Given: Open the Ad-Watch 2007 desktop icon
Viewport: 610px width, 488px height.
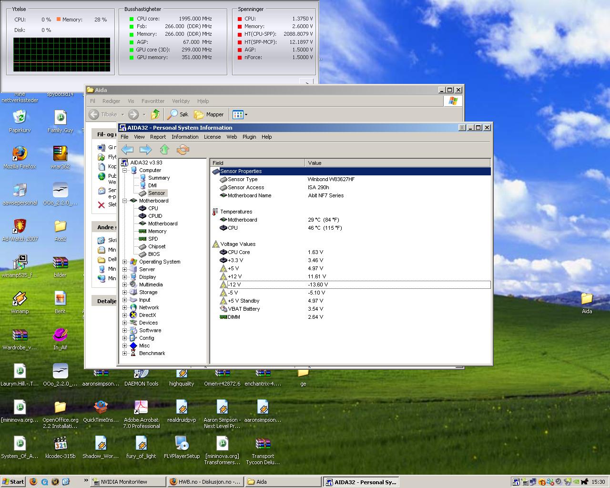Looking at the screenshot, I should [20, 230].
